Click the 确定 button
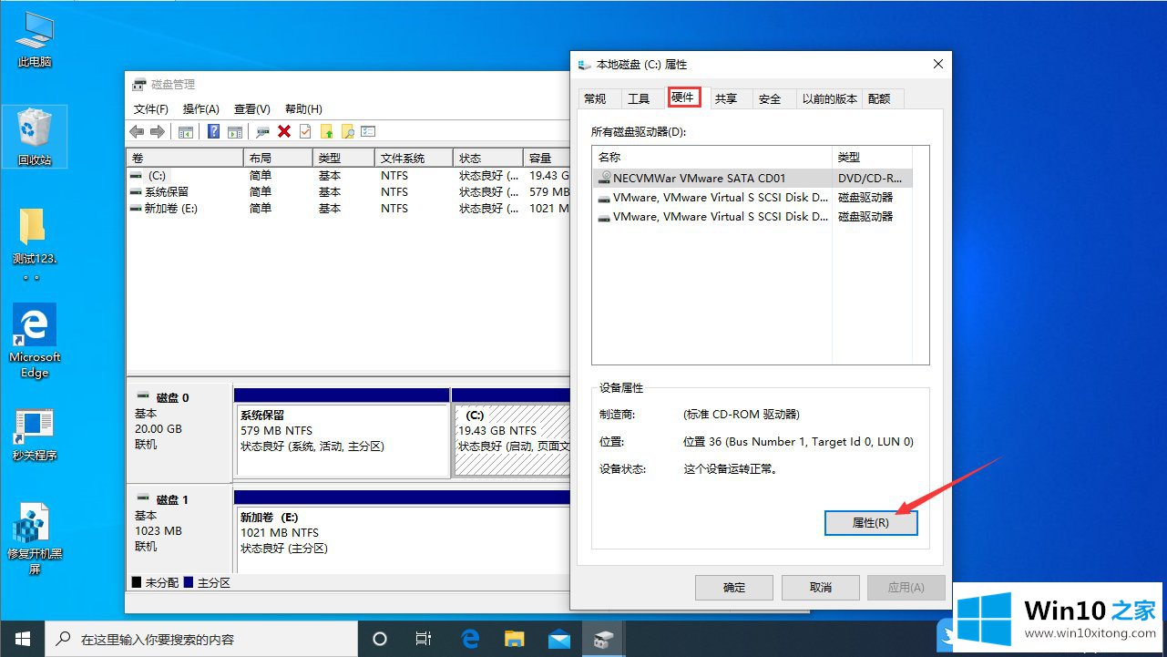Image resolution: width=1167 pixels, height=657 pixels. pyautogui.click(x=734, y=588)
